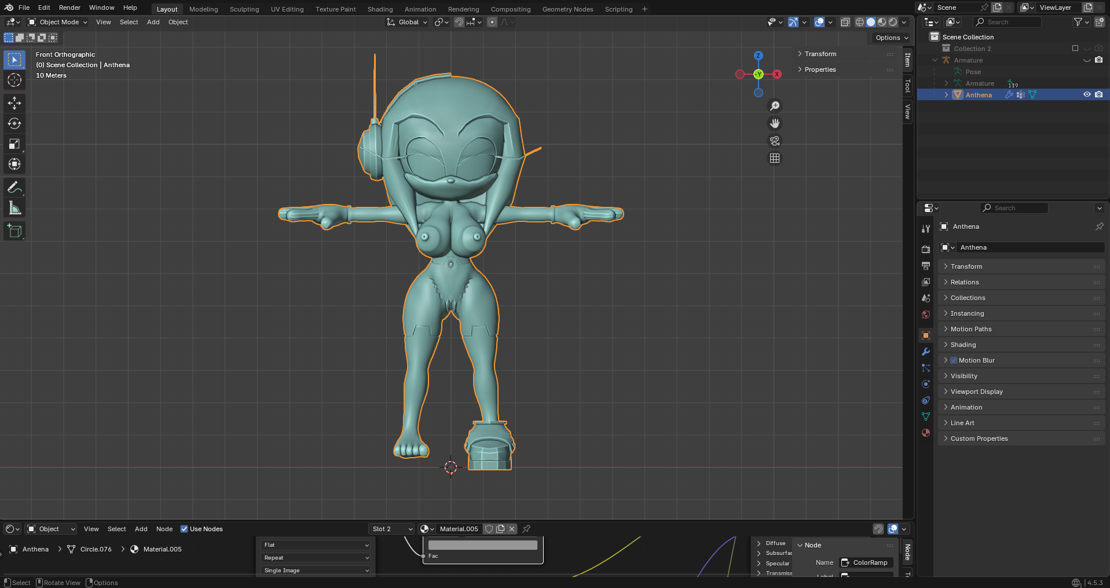
Task: Open the Modifiers wrench properties tab
Action: pyautogui.click(x=926, y=352)
